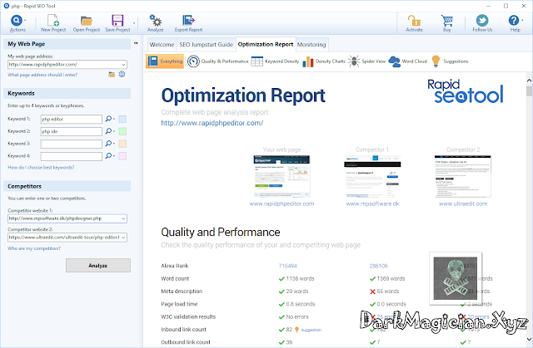
Task: Click the globe icon beside address help
Action: [122, 74]
